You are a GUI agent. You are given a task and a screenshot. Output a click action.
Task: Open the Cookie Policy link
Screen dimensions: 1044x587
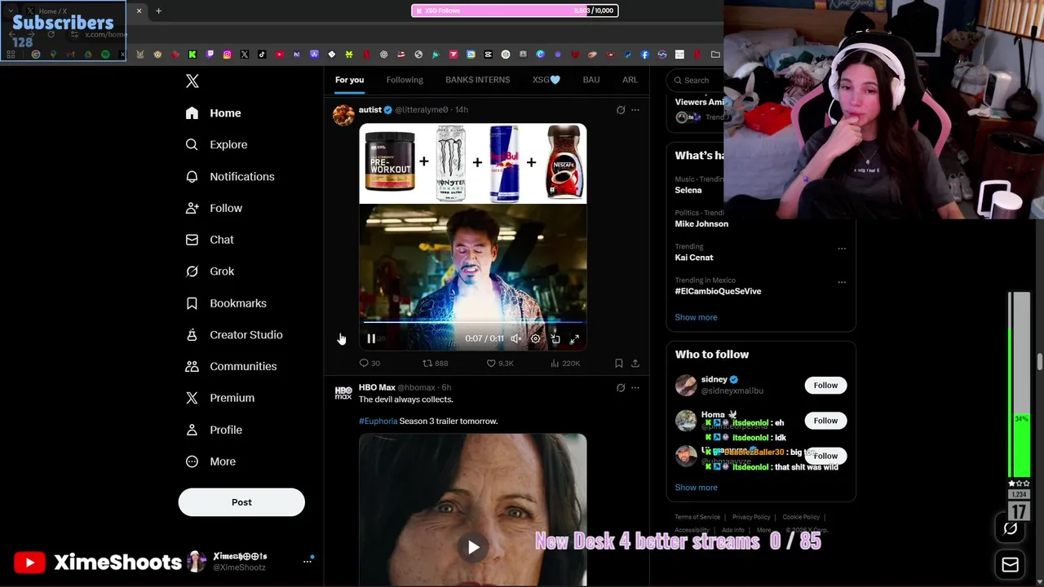[x=801, y=517]
